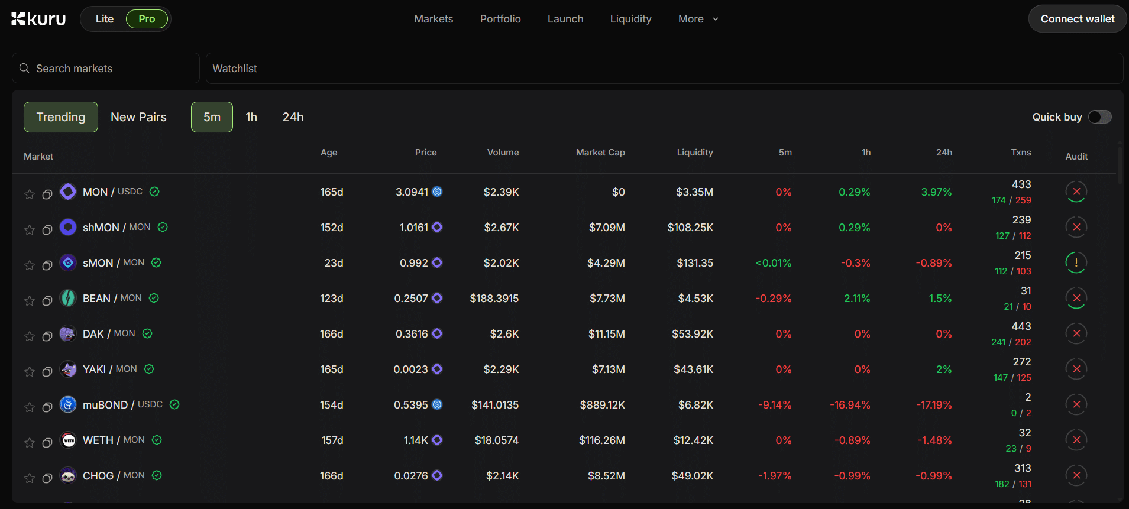Show the Trending markets tab

click(61, 117)
